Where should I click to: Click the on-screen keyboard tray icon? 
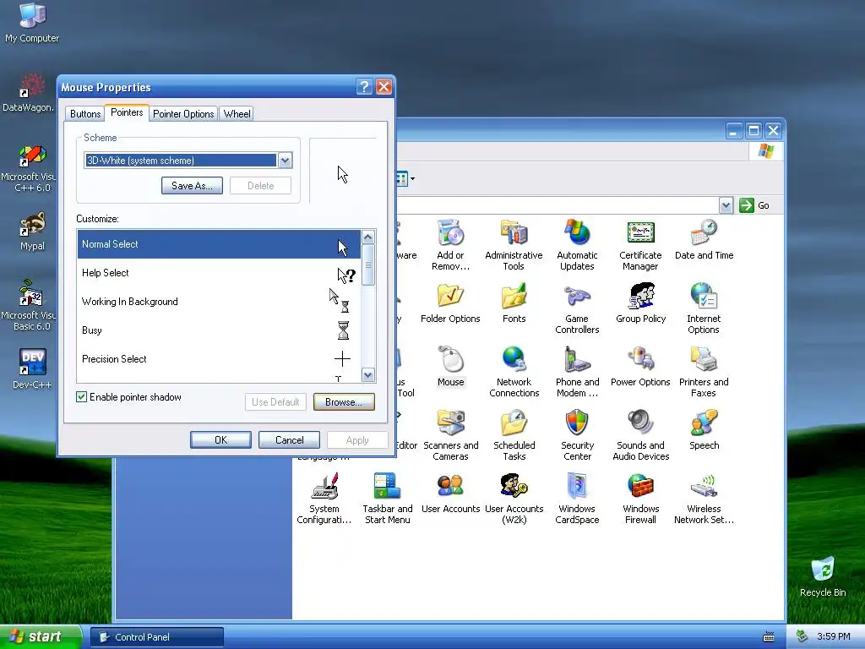coord(769,637)
